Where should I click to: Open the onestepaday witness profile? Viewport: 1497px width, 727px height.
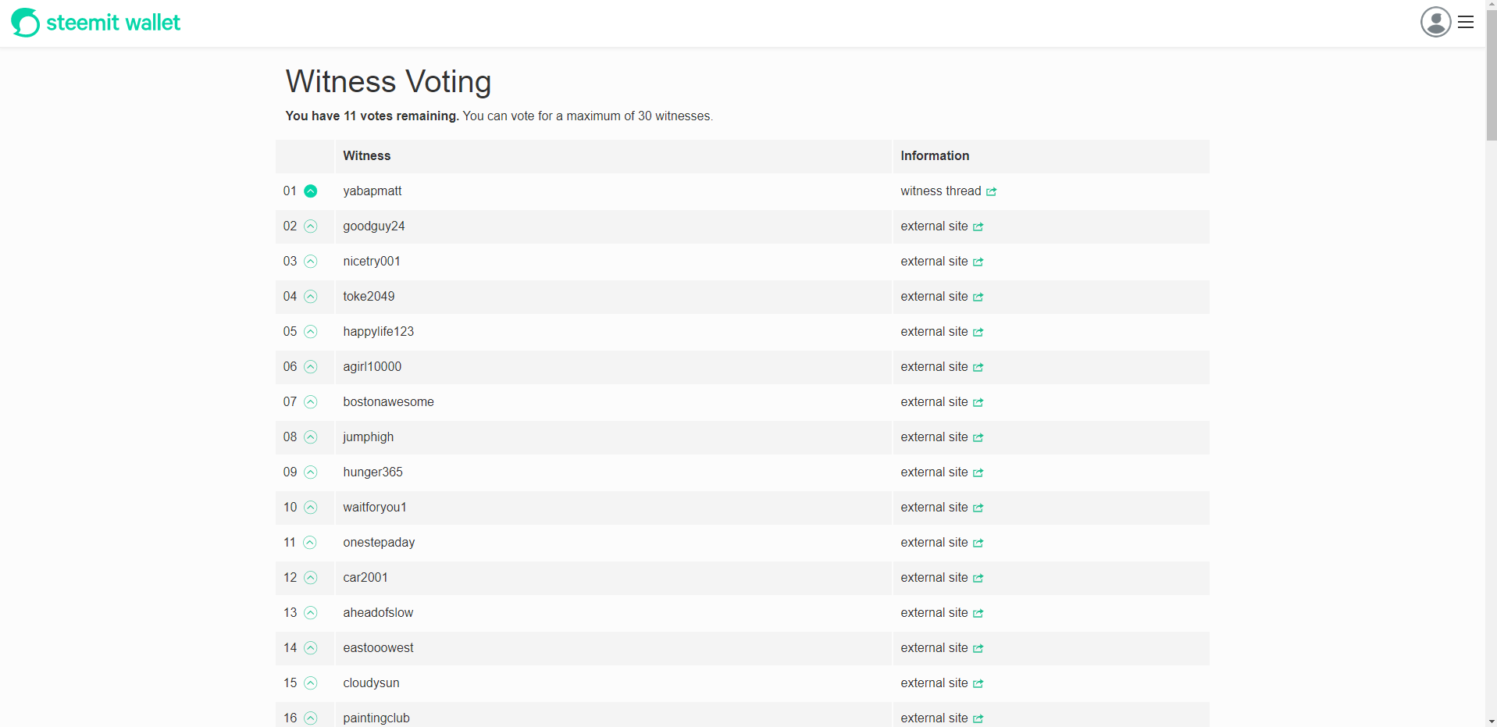pyautogui.click(x=379, y=543)
